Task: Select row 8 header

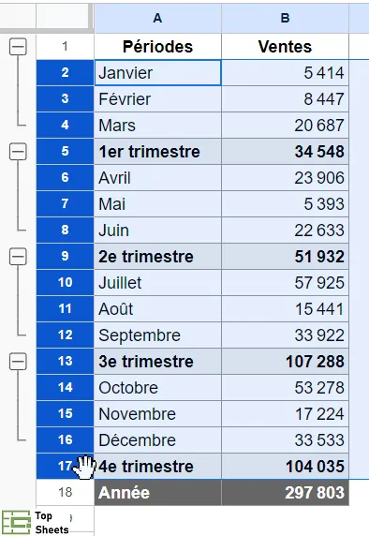Action: 65,231
